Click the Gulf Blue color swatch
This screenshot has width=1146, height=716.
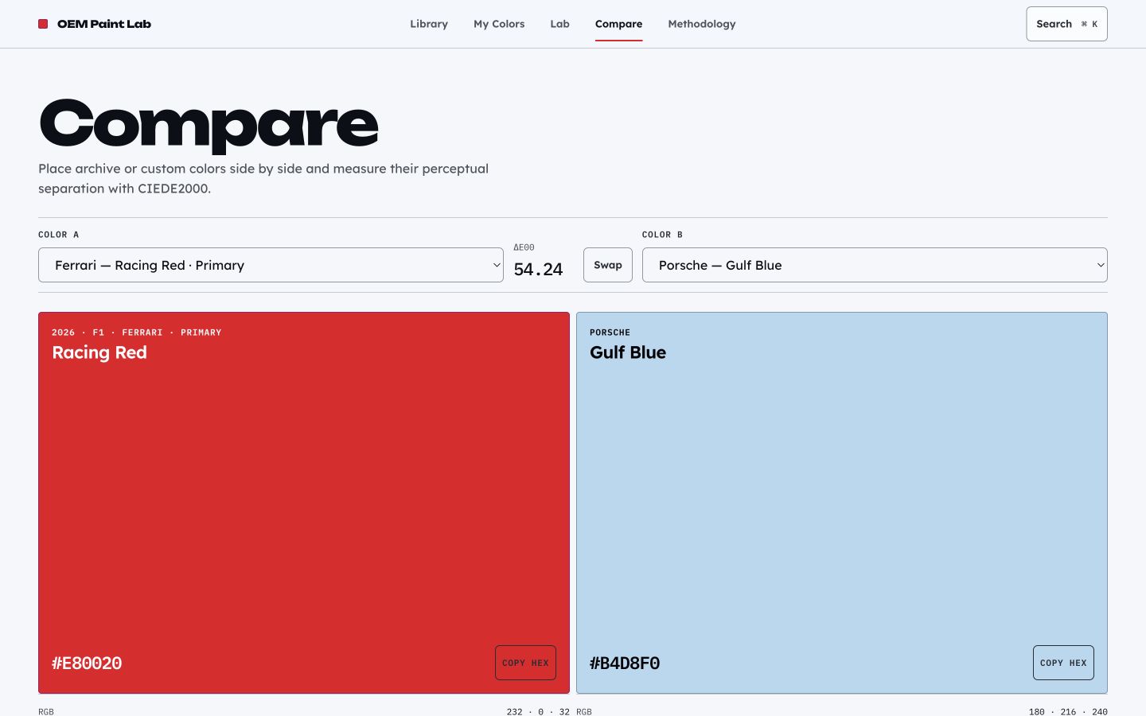point(842,503)
